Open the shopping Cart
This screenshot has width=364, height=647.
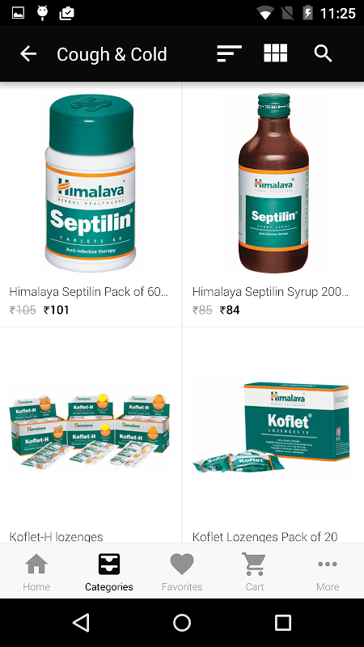click(255, 572)
